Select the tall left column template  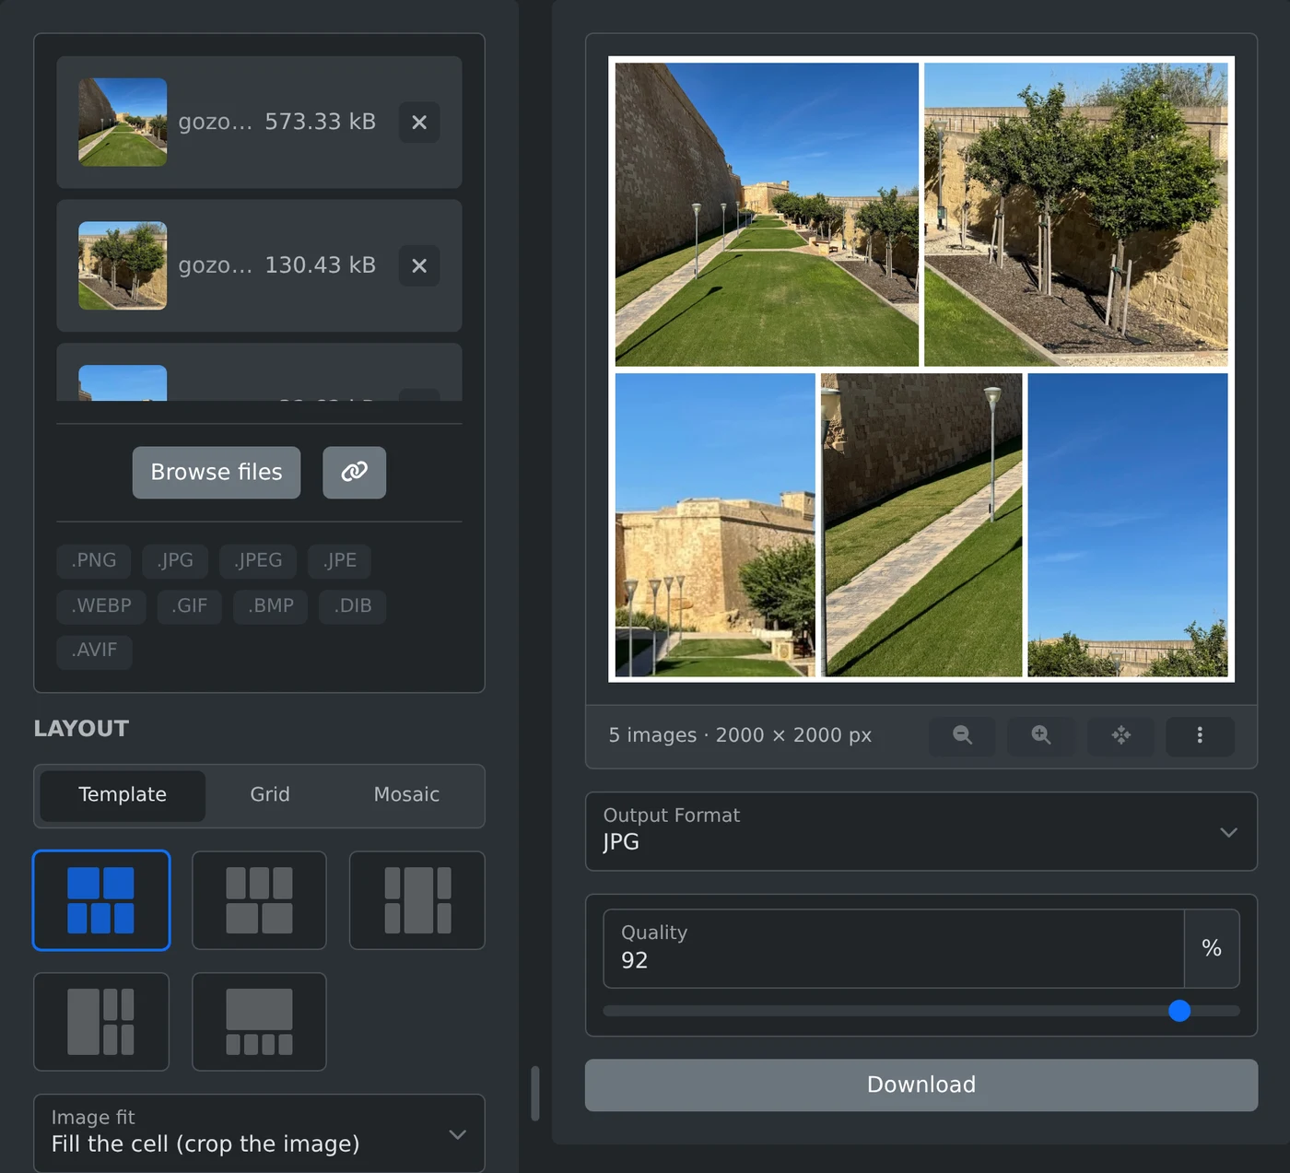(101, 1022)
